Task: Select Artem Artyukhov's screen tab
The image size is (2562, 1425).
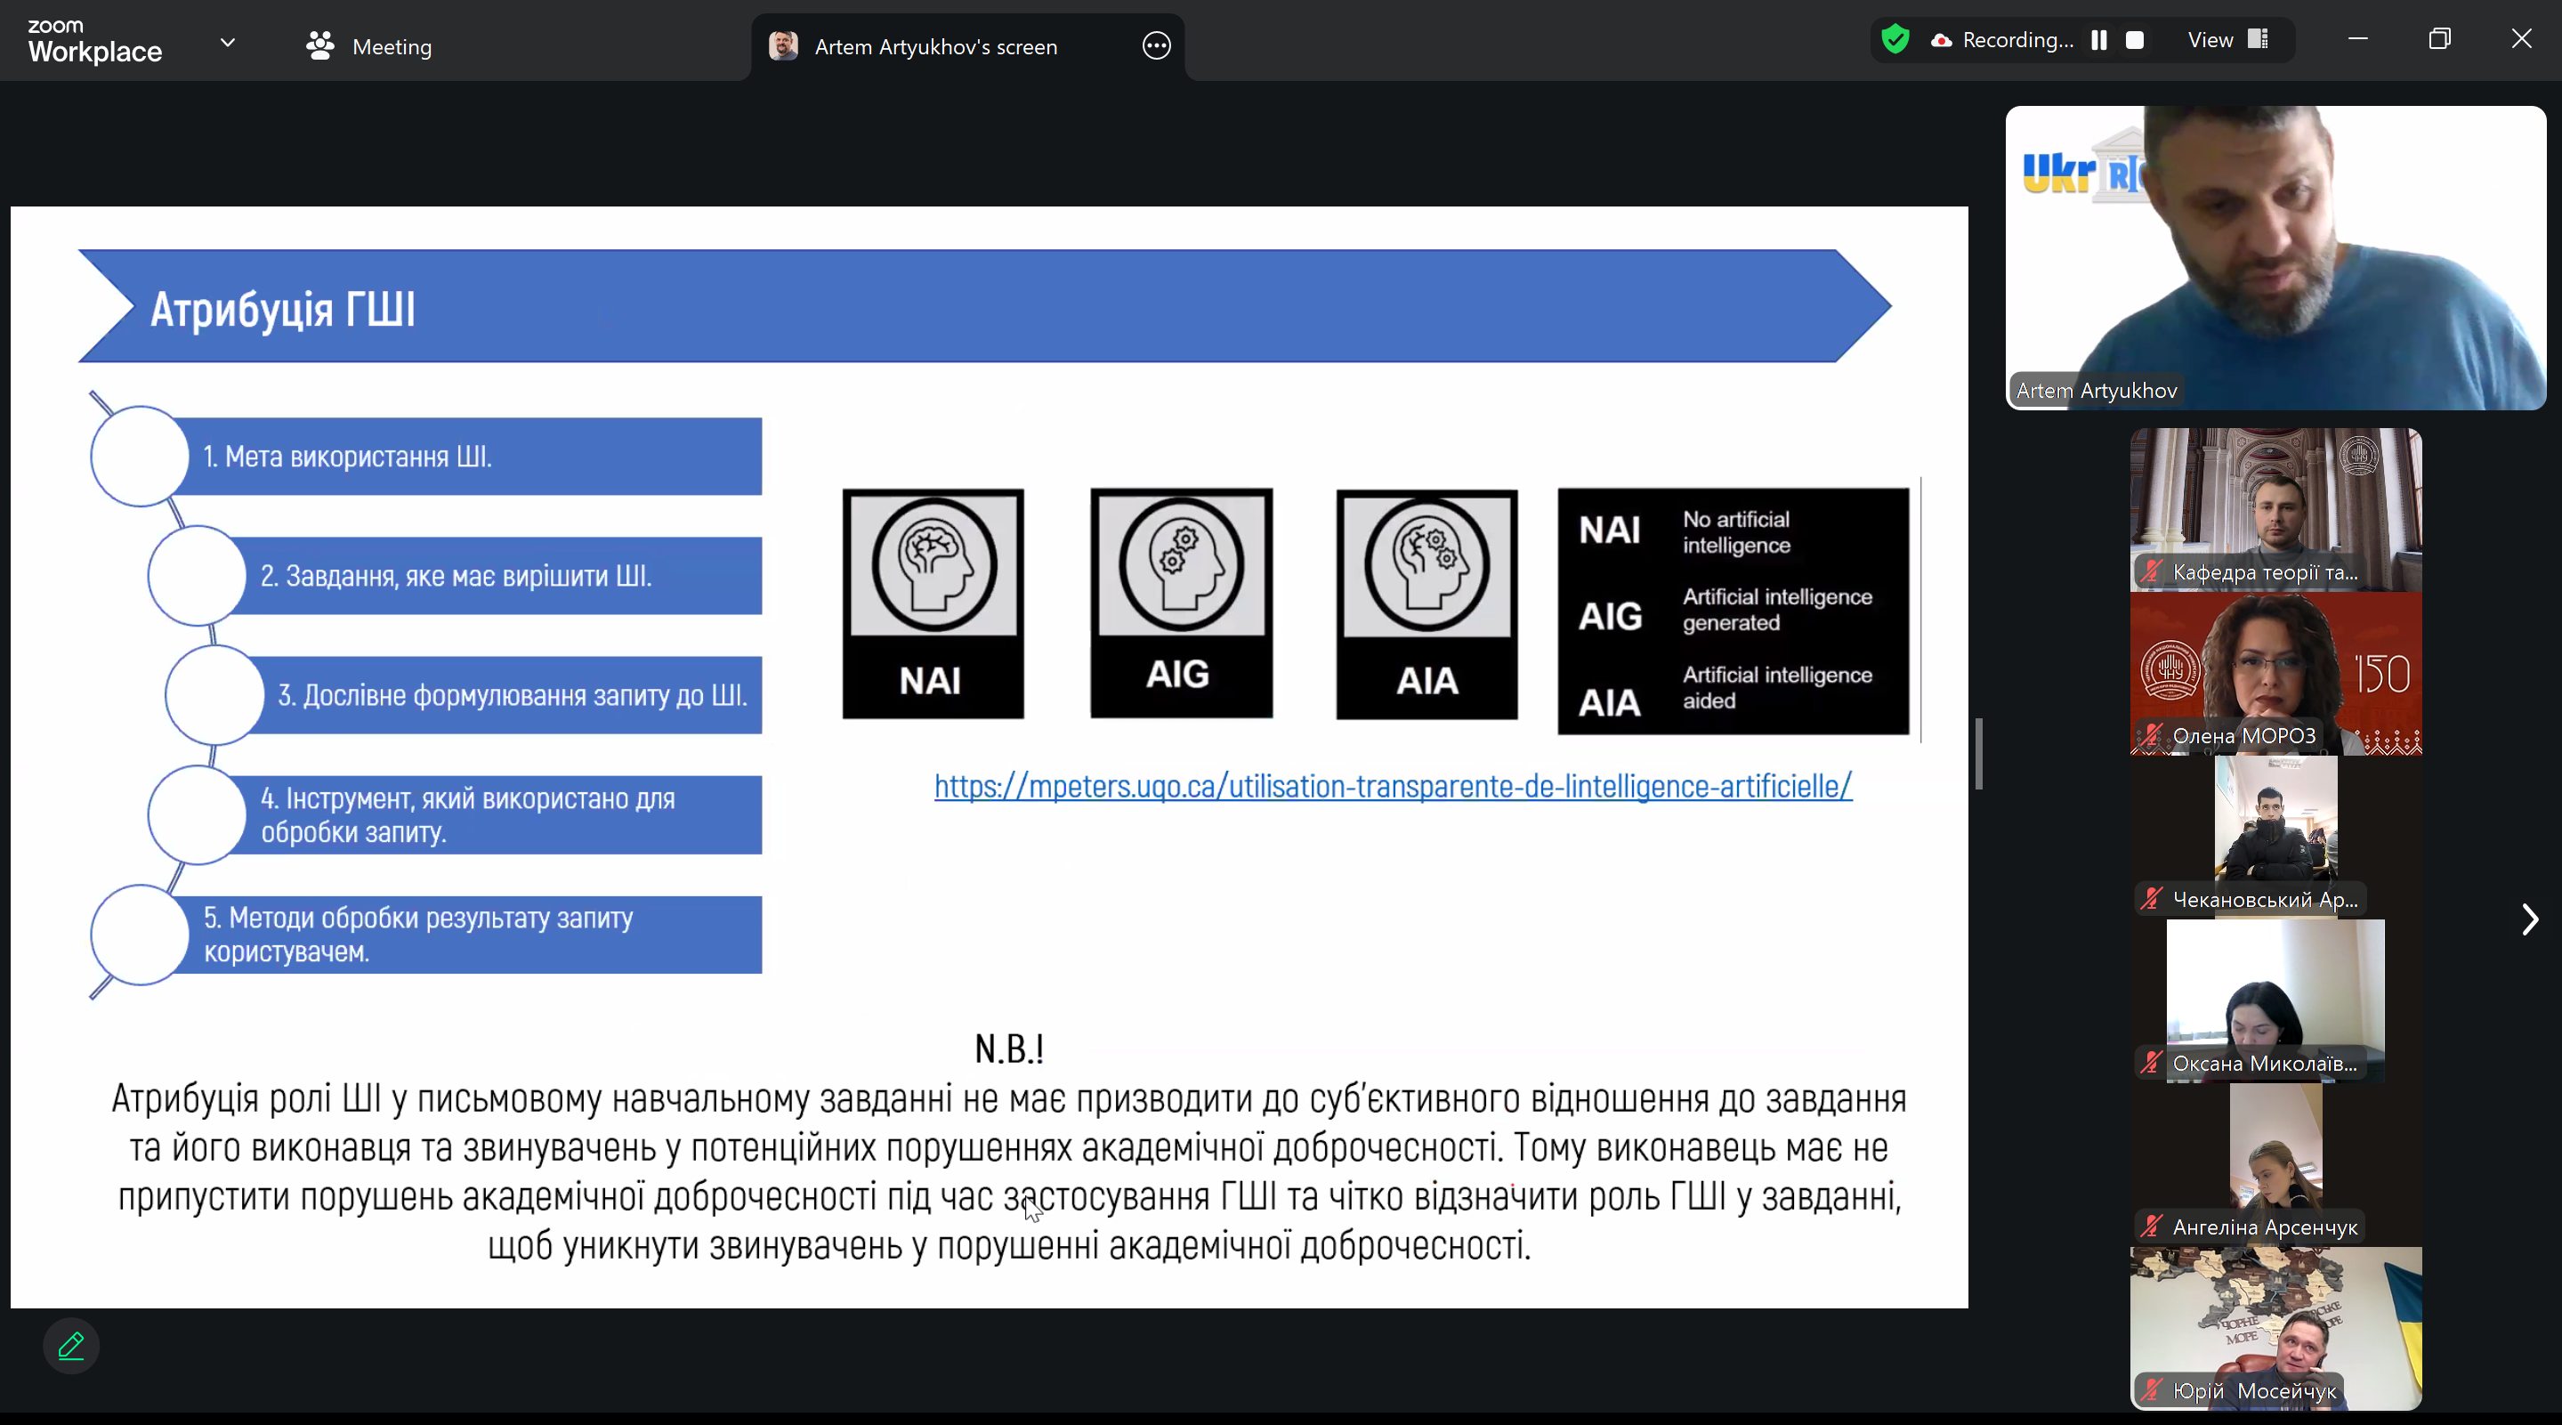Action: coord(966,47)
